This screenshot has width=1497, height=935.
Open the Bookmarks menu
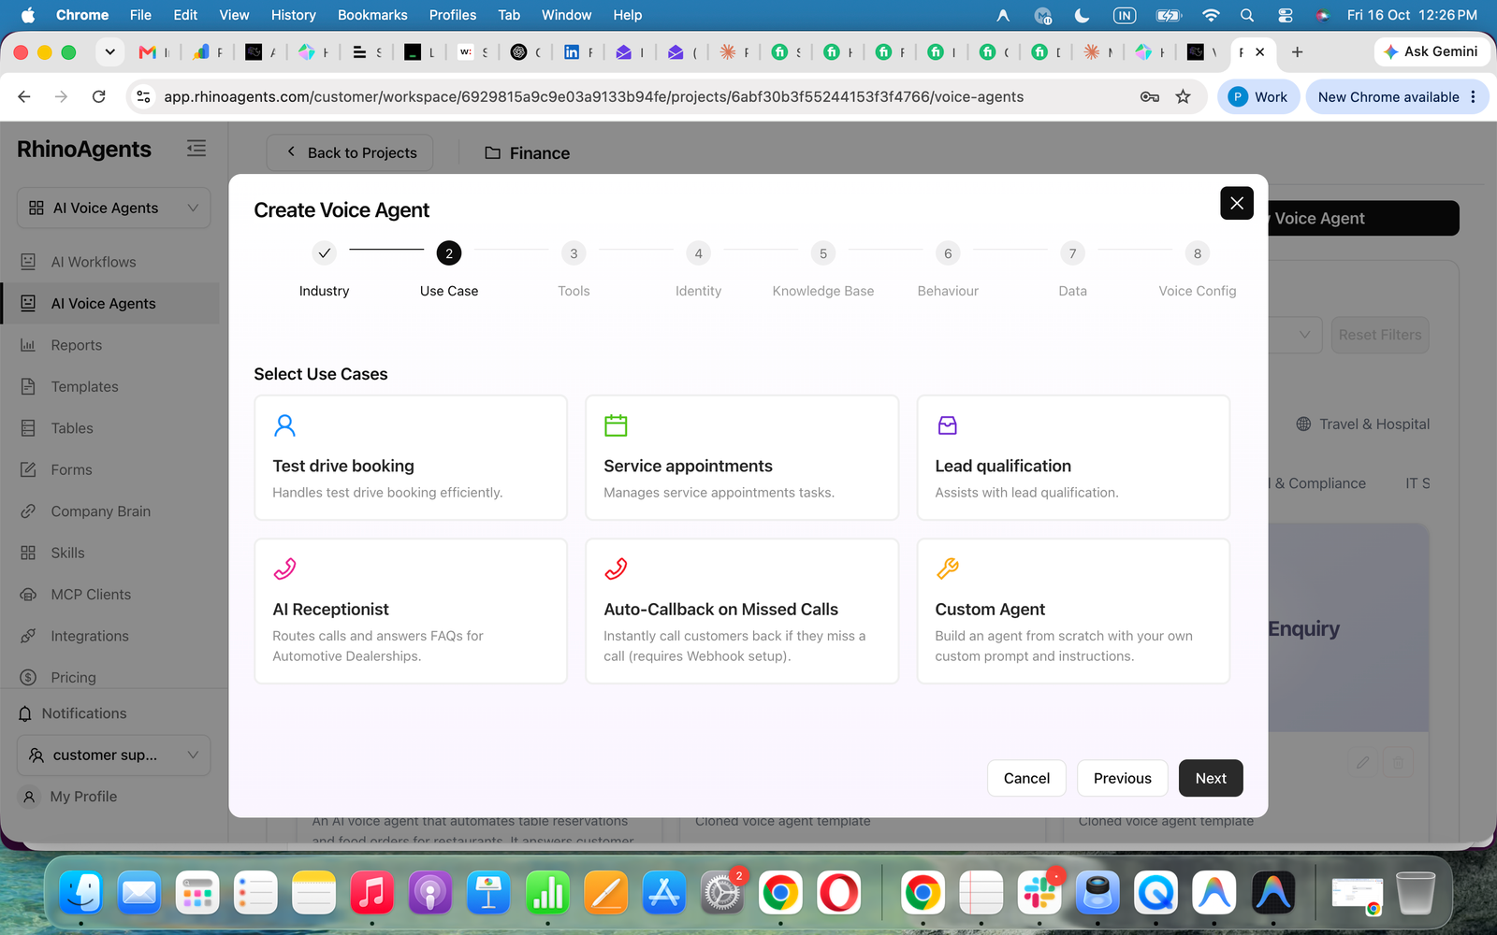(372, 15)
